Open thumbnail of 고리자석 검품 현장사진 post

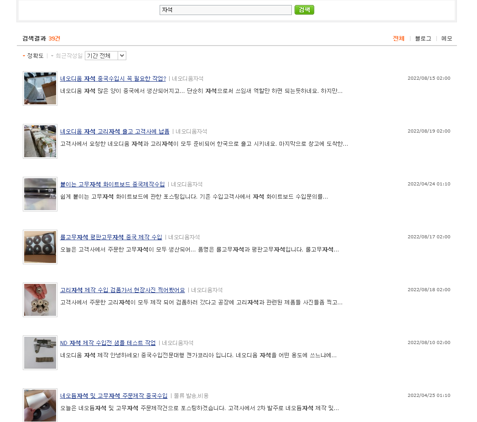(x=40, y=300)
